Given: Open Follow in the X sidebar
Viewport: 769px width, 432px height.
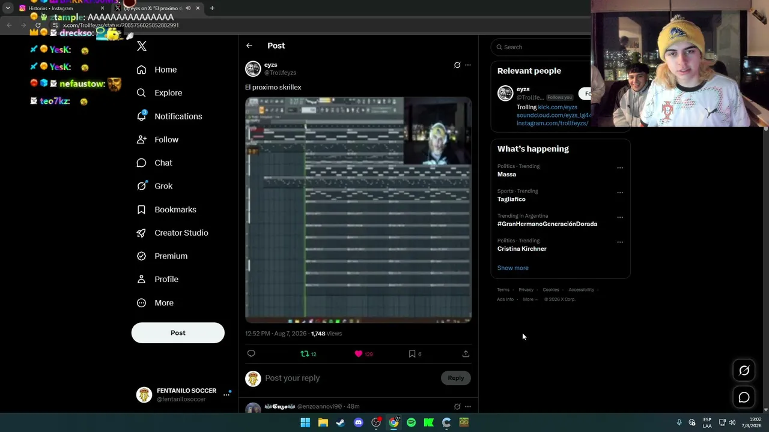Looking at the screenshot, I should 157,140.
